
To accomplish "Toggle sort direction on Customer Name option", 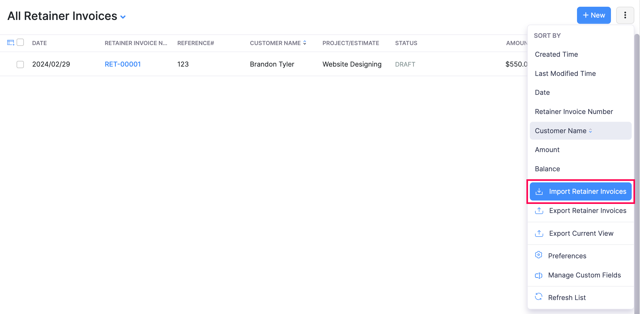I will 591,131.
